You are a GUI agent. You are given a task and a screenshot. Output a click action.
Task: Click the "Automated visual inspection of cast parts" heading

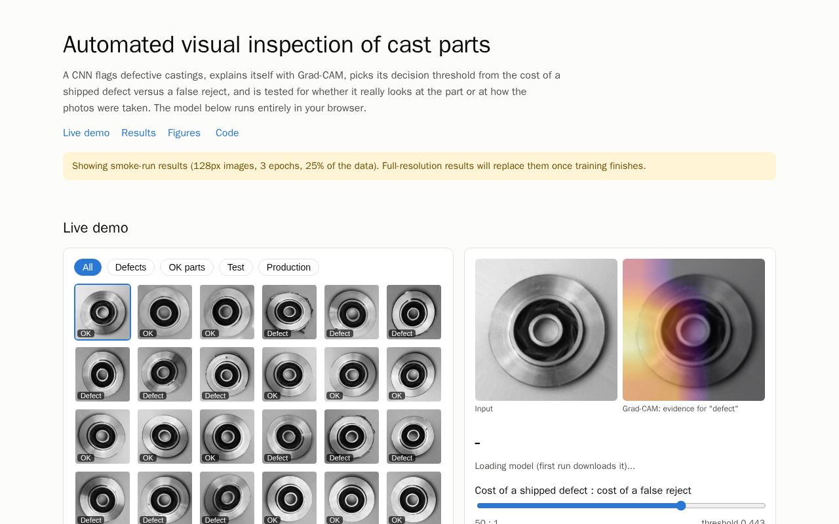pos(277,45)
